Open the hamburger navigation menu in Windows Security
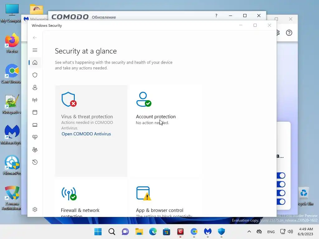The height and width of the screenshot is (239, 319). point(35,50)
